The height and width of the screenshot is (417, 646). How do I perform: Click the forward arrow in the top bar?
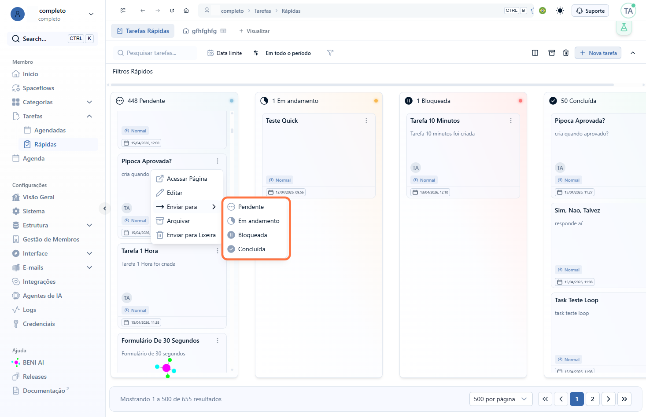(x=158, y=11)
